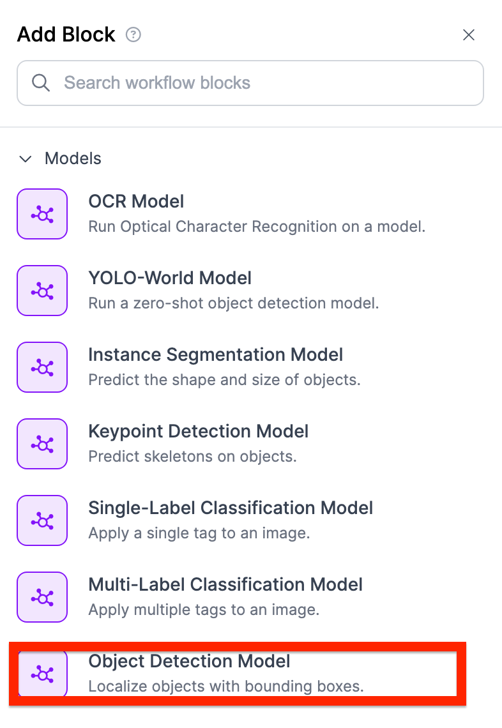The width and height of the screenshot is (502, 728).
Task: Click the magnifier icon in search box
Action: (41, 83)
